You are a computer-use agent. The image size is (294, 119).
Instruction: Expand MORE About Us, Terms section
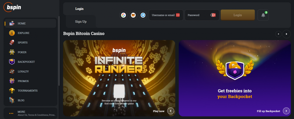(x=30, y=113)
